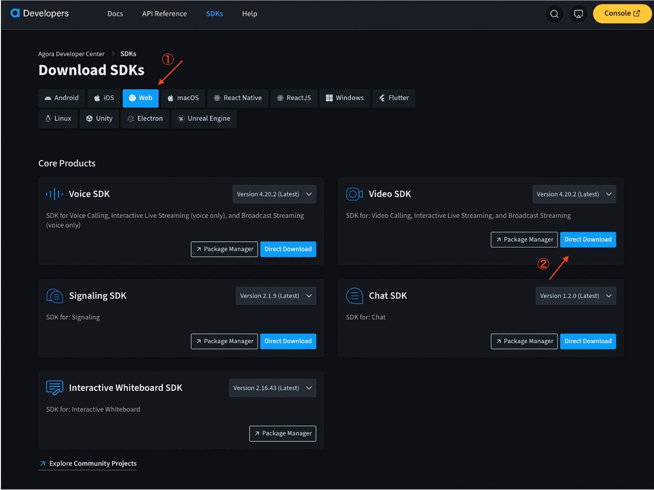
Task: Click the Chat SDK icon
Action: click(x=354, y=296)
